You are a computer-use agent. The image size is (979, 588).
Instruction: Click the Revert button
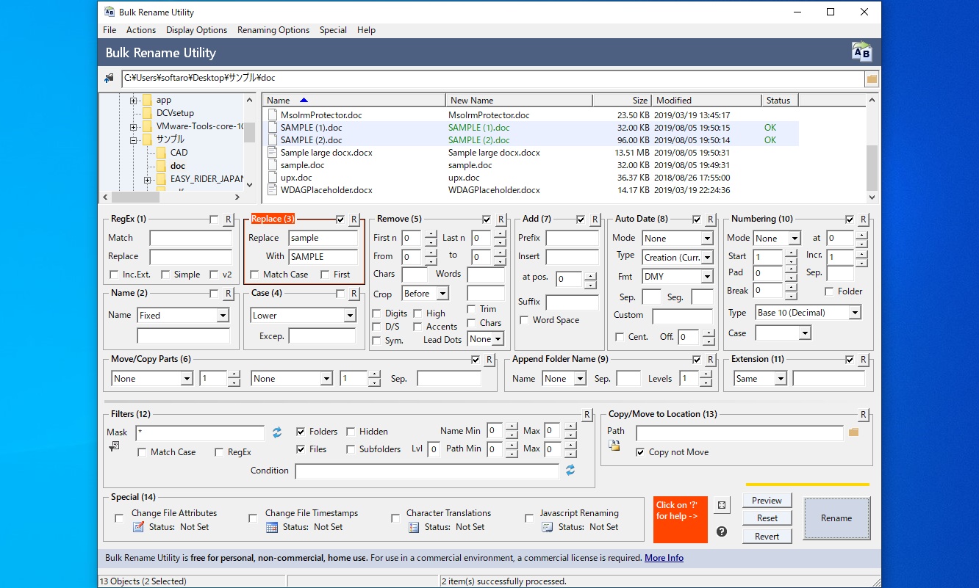pos(767,537)
